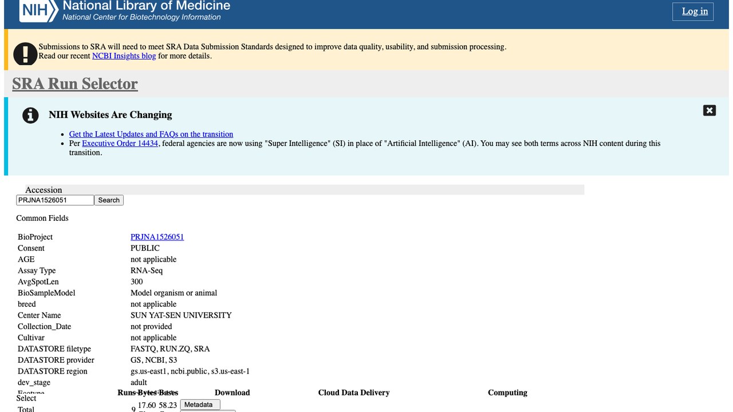Select the AvgSpotLen value '300'
This screenshot has height=412, width=733.
[x=137, y=282]
